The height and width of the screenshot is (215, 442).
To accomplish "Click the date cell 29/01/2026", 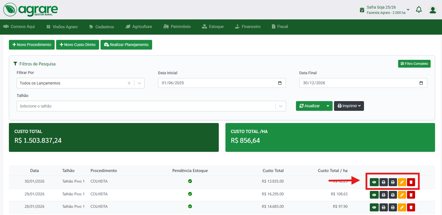I will coord(34,194).
